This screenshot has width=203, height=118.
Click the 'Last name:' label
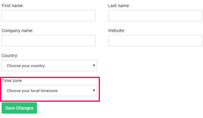point(119,6)
